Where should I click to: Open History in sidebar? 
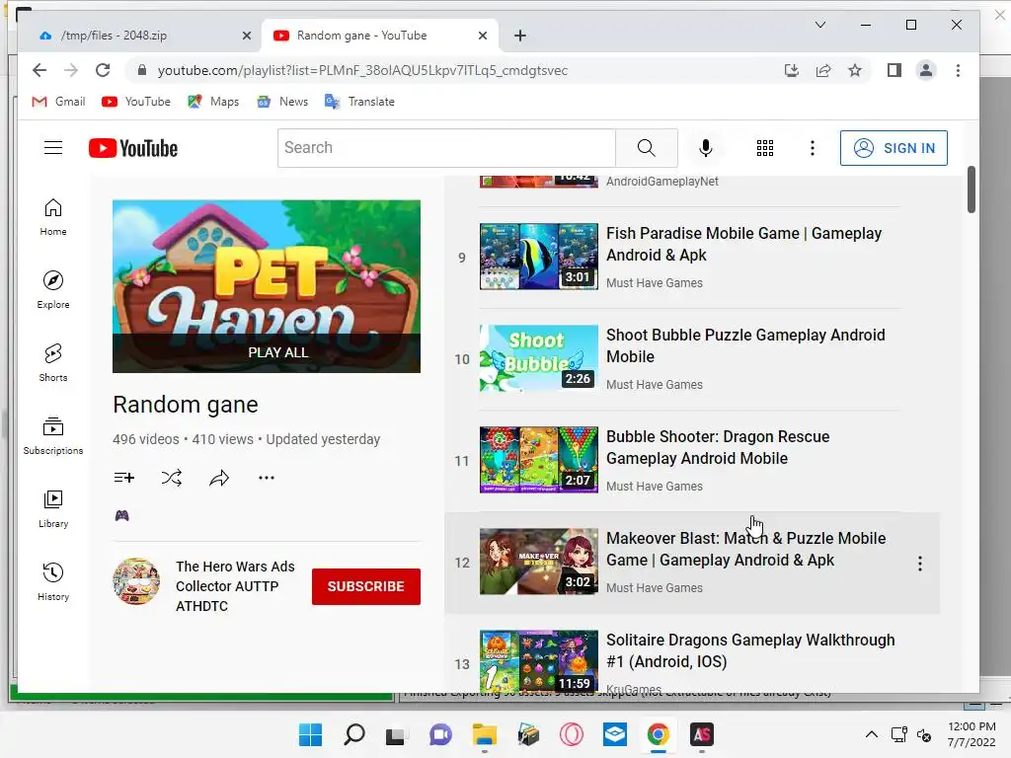(x=53, y=582)
